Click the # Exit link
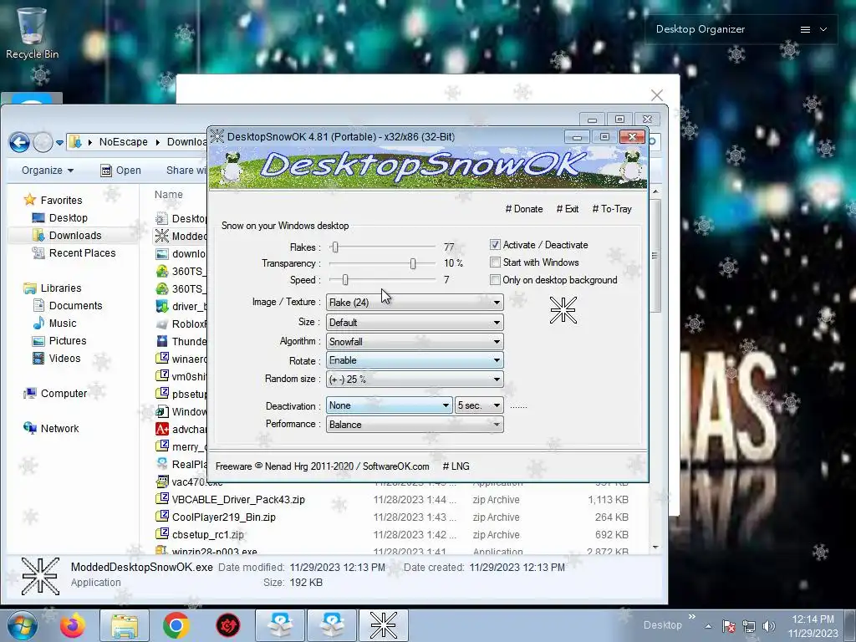856x642 pixels. (568, 208)
